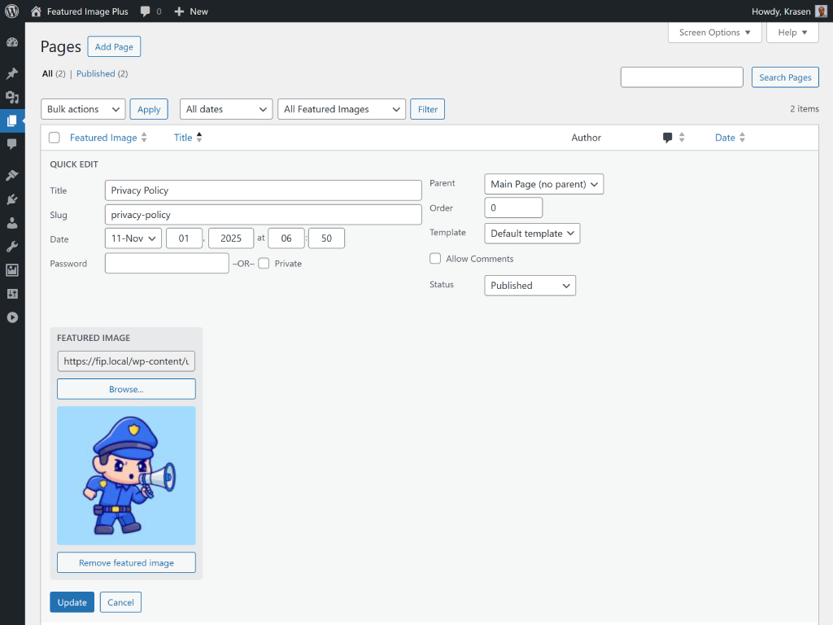This screenshot has height=625, width=833.
Task: Open the Screen Options panel
Action: point(714,32)
